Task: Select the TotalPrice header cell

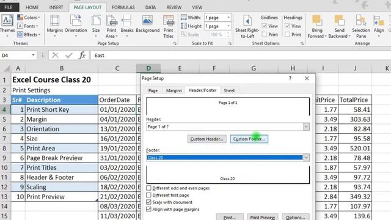Action: 355,100
